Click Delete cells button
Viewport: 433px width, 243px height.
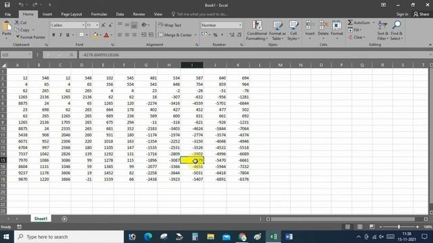click(x=323, y=29)
